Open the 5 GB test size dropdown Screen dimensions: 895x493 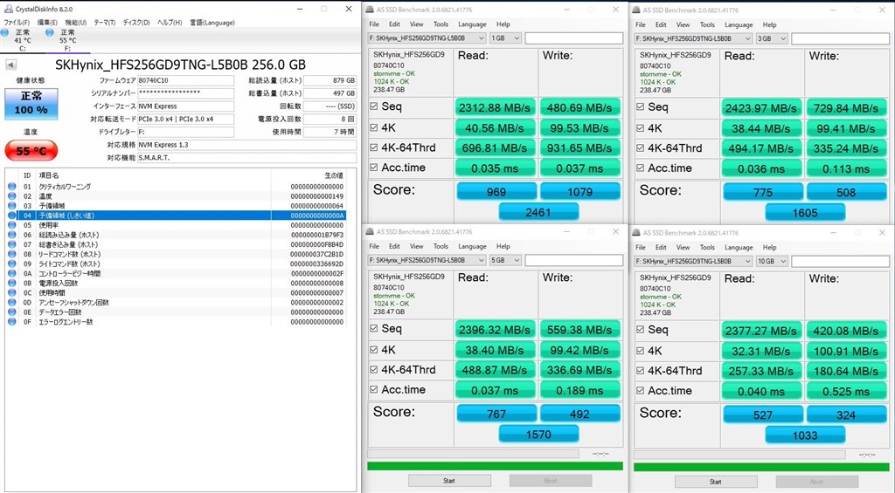coord(506,260)
